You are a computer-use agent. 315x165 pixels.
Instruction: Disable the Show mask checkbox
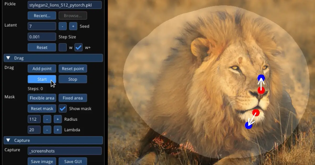pos(62,109)
